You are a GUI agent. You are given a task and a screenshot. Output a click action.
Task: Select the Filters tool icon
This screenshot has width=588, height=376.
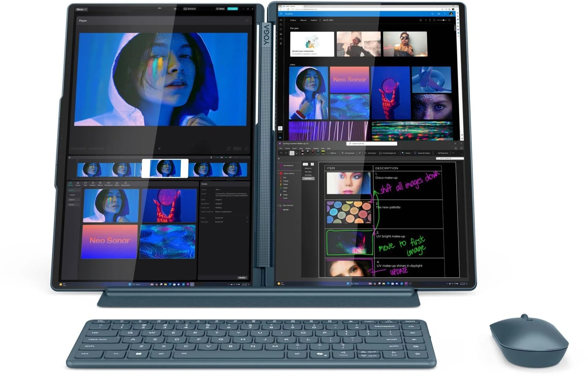pyautogui.click(x=117, y=184)
